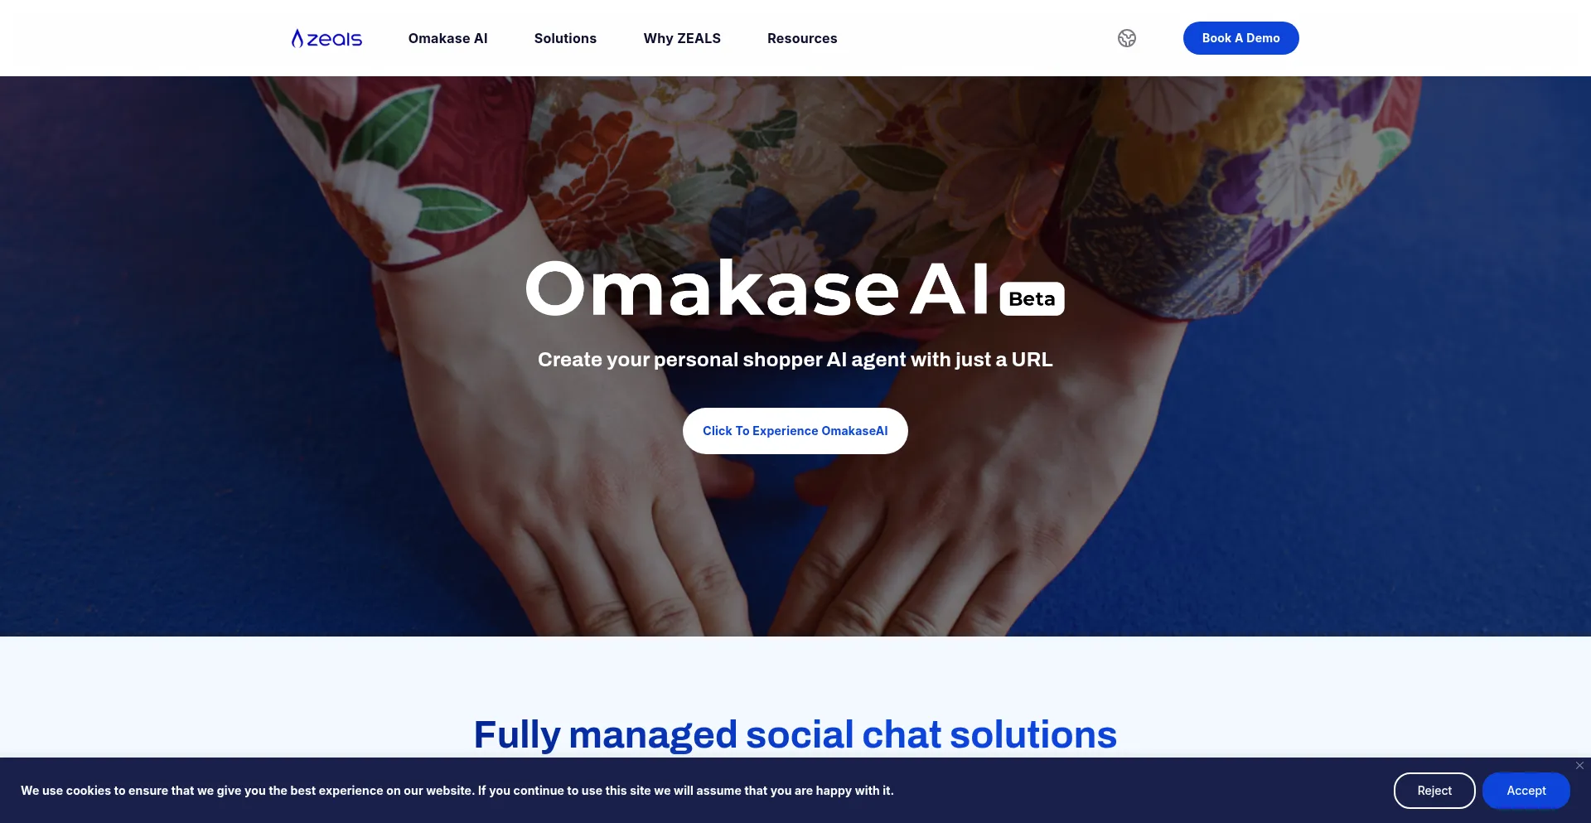Click the Beta badge beside the title
Viewport: 1591px width, 823px height.
(1032, 299)
